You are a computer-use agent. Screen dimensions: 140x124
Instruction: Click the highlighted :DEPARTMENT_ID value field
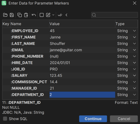click(82, 95)
